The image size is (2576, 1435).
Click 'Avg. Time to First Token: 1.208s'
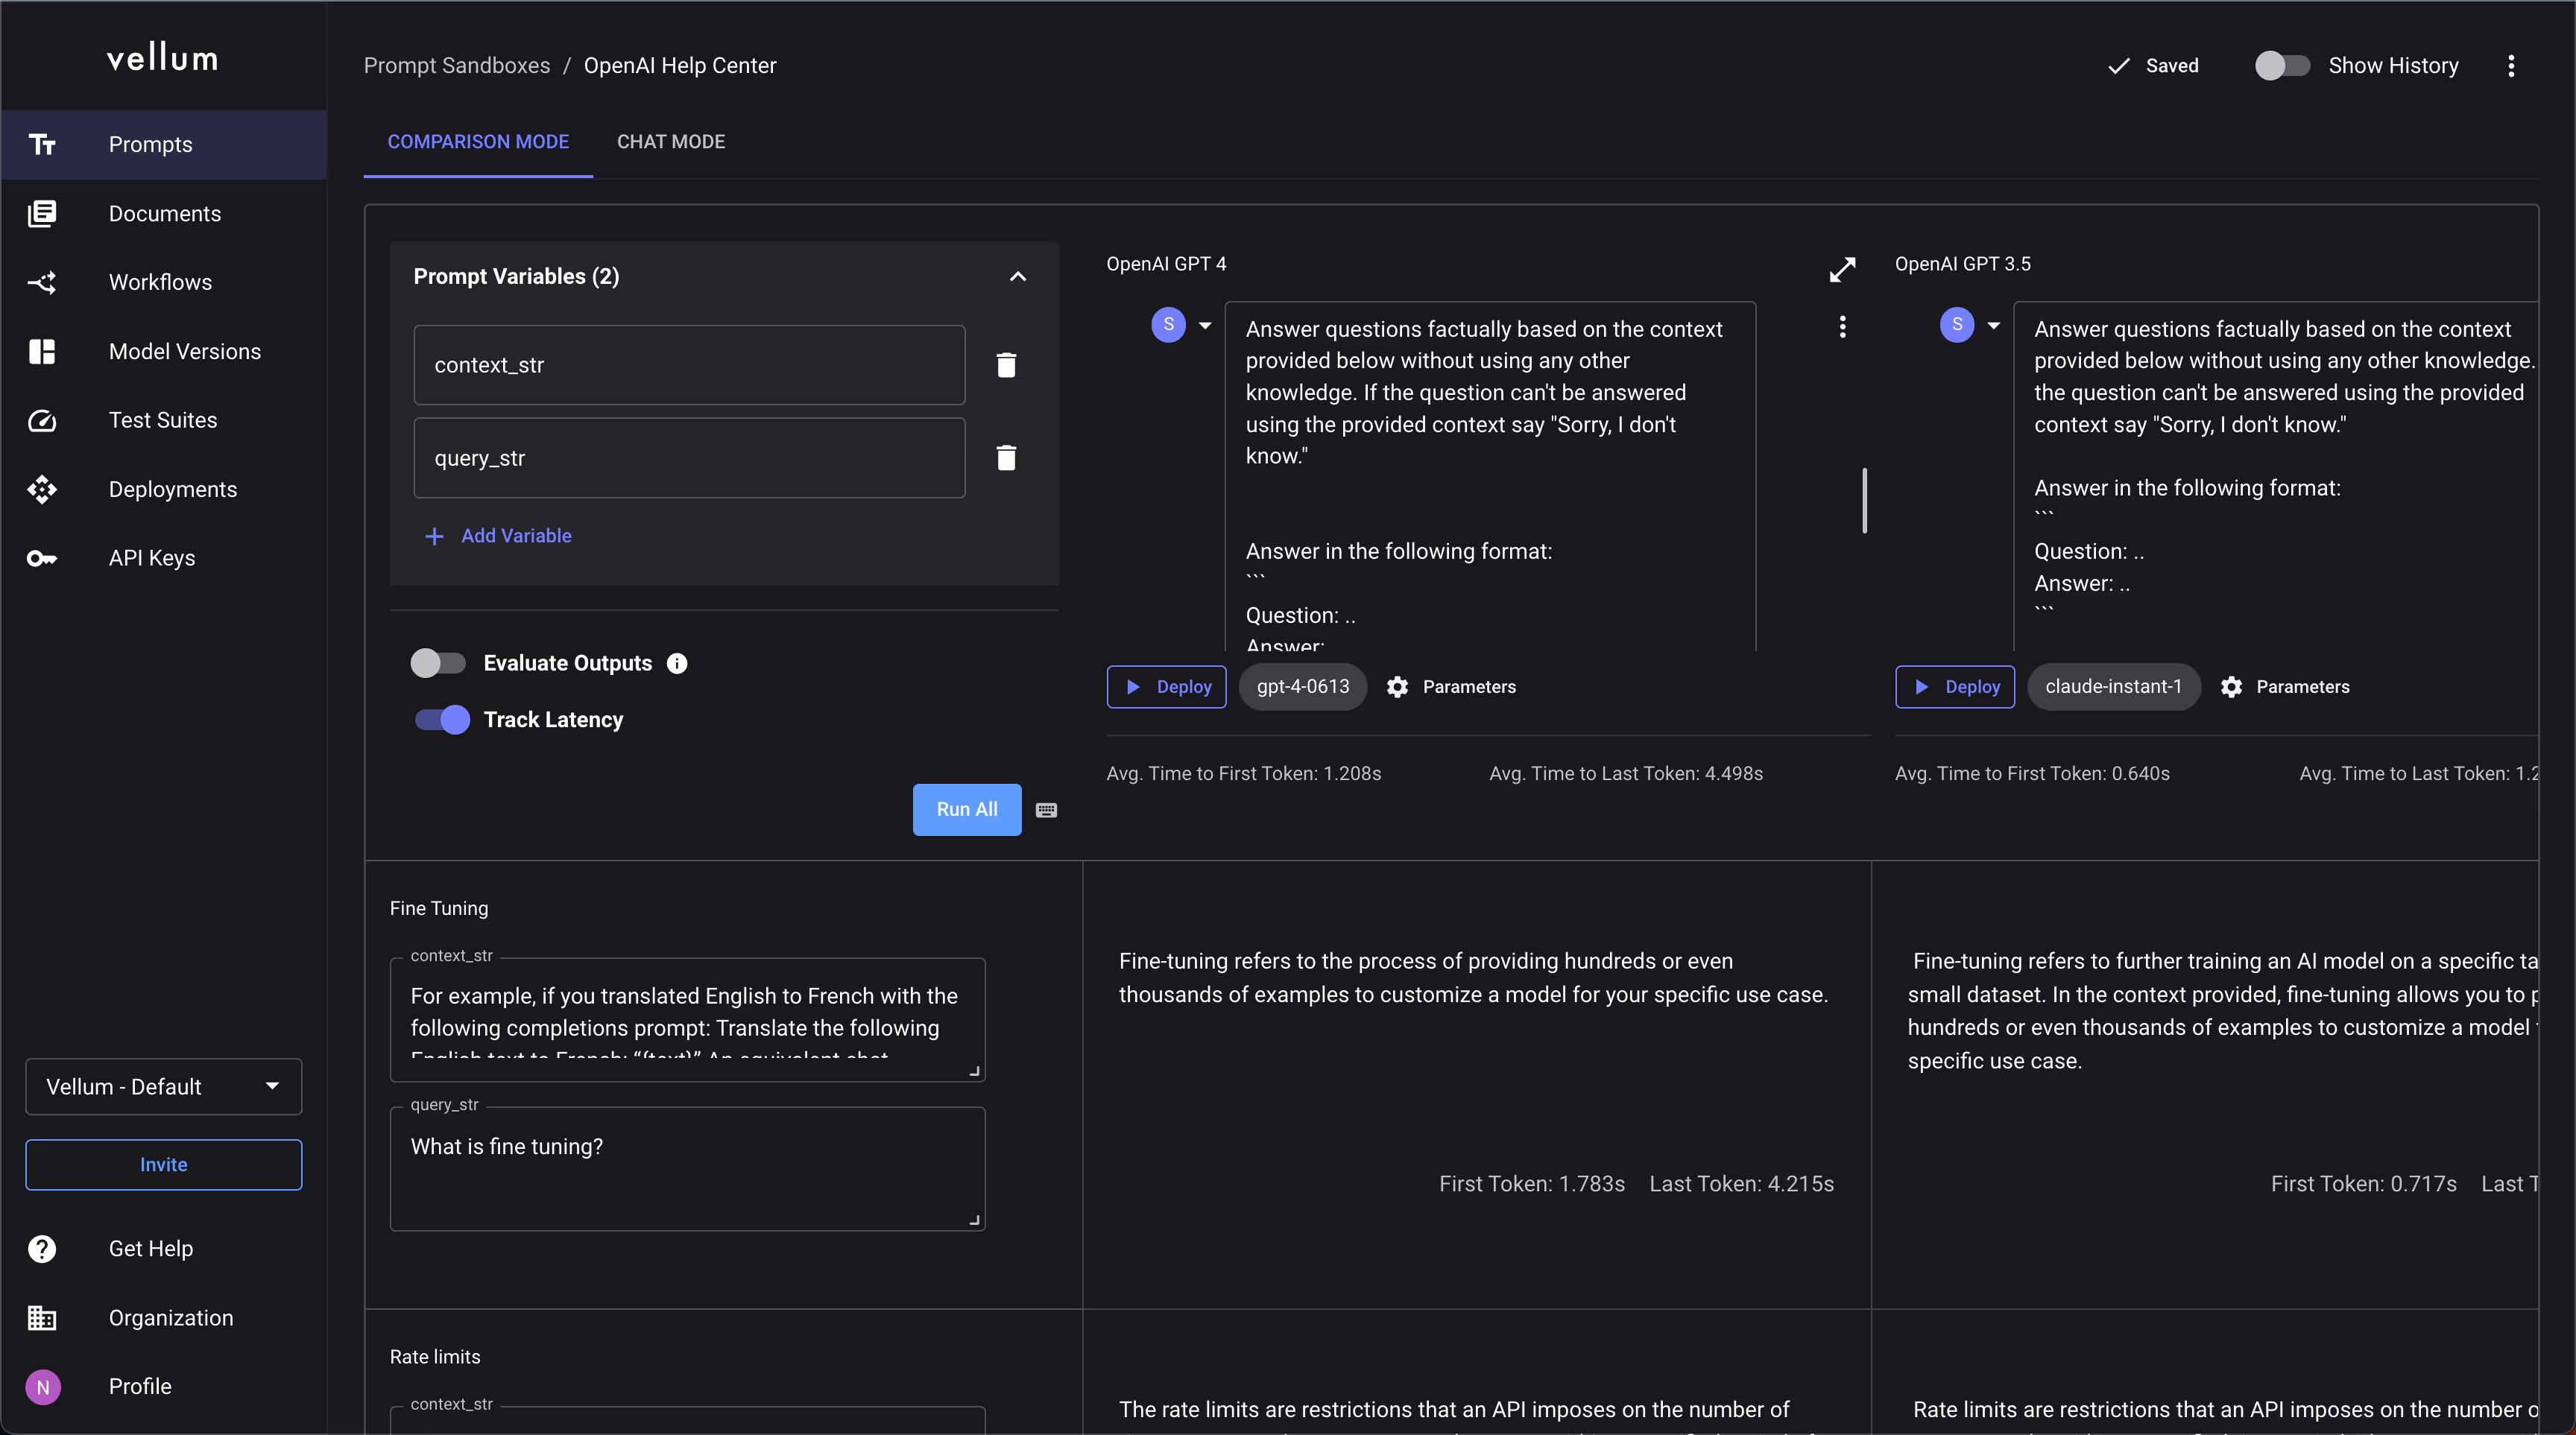pyautogui.click(x=1243, y=773)
